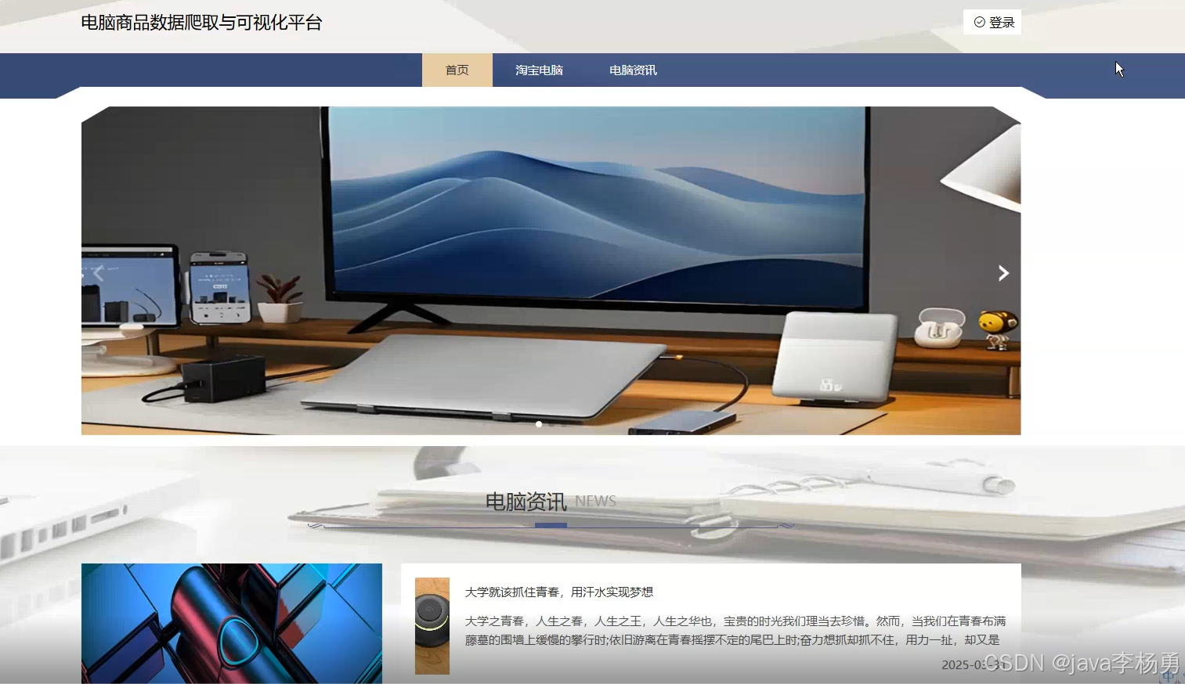Image resolution: width=1185 pixels, height=684 pixels.
Task: Click the 登录 button to log in
Action: pos(992,22)
